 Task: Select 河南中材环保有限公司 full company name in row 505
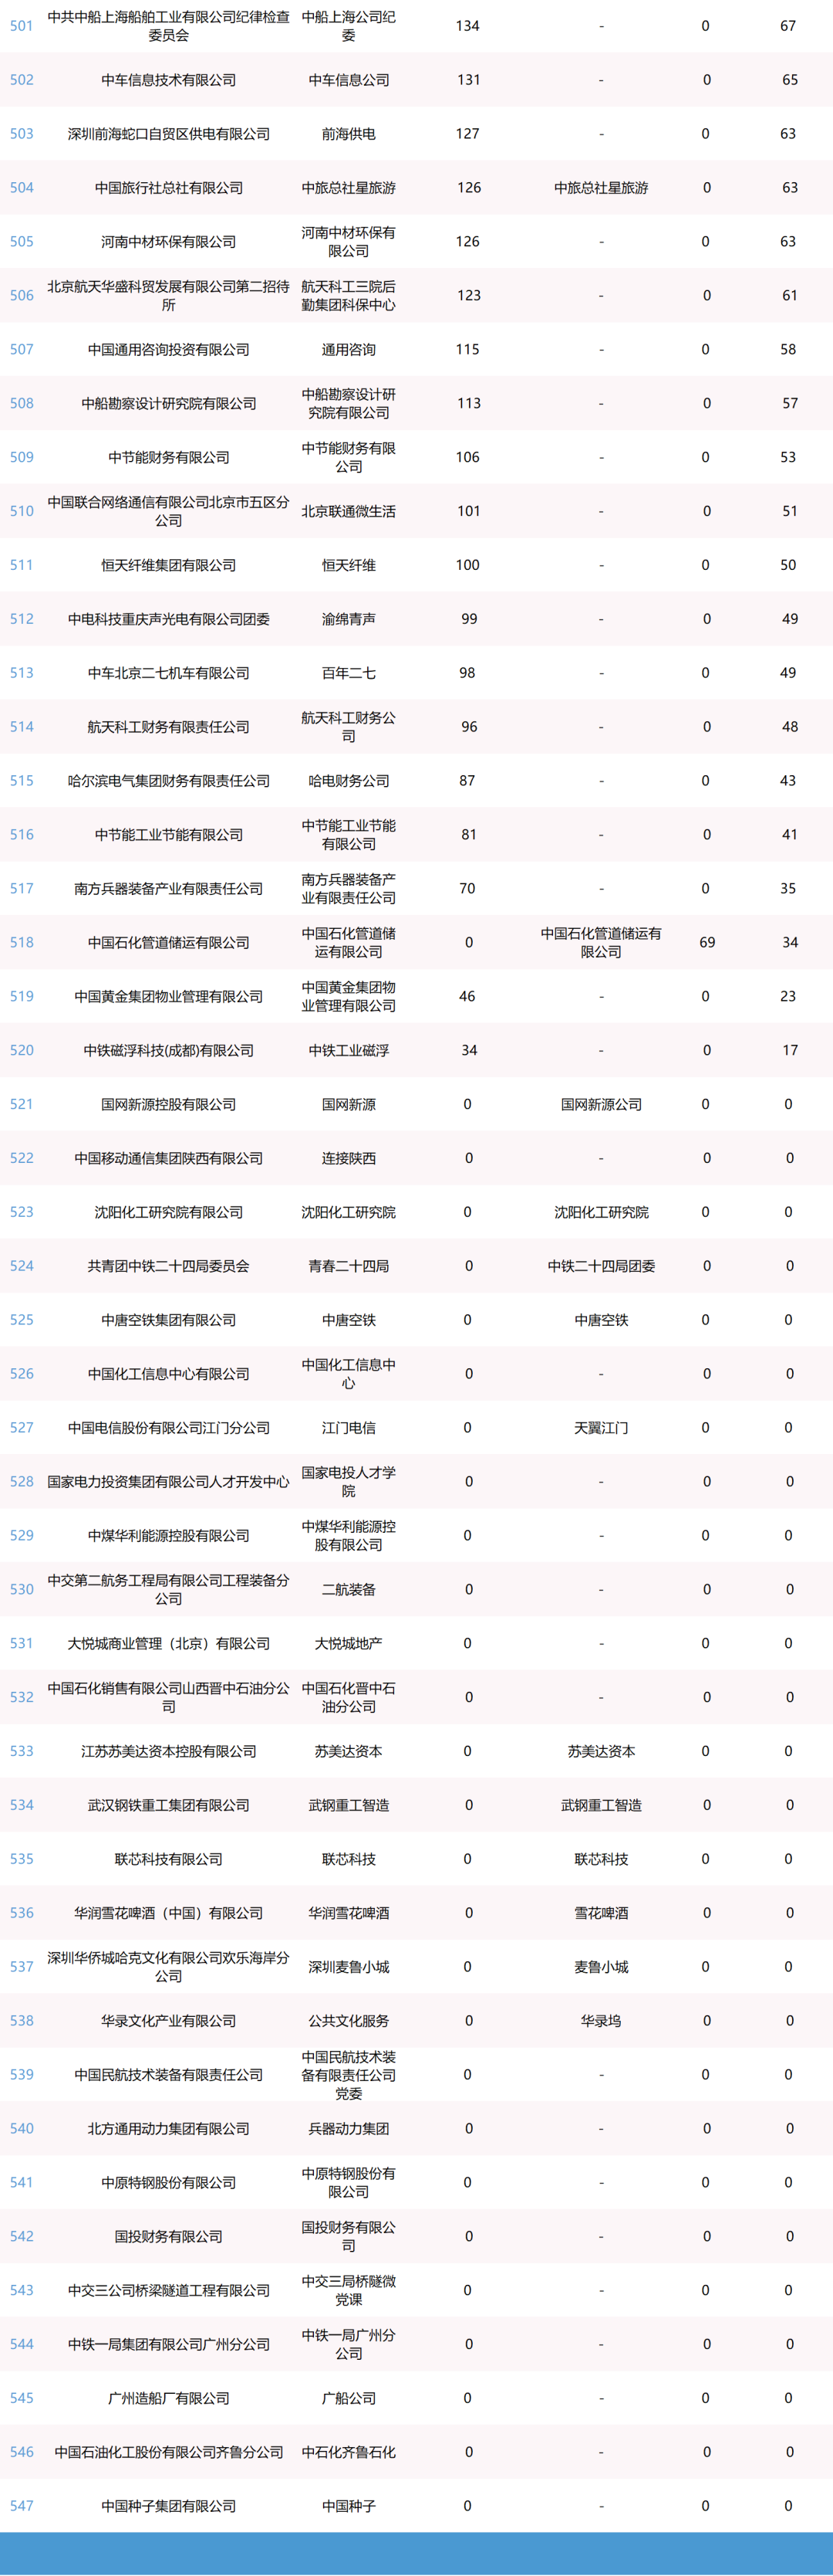pos(169,242)
